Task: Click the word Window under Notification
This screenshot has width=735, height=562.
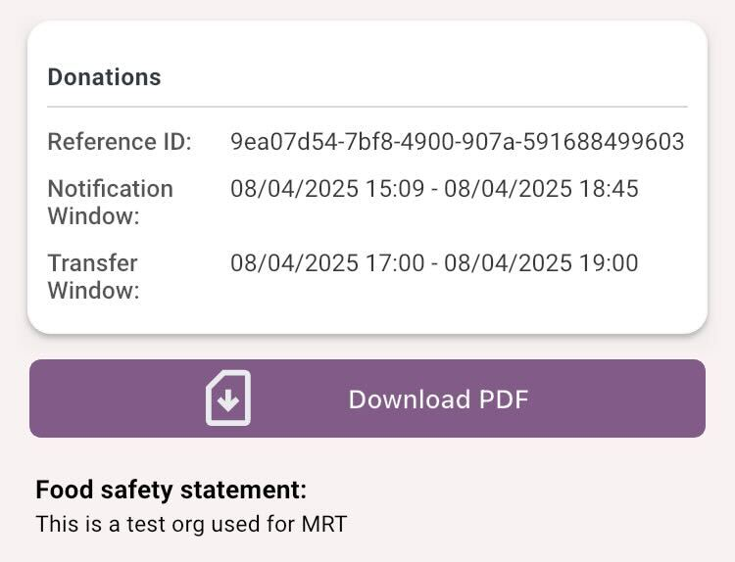Action: (x=94, y=216)
